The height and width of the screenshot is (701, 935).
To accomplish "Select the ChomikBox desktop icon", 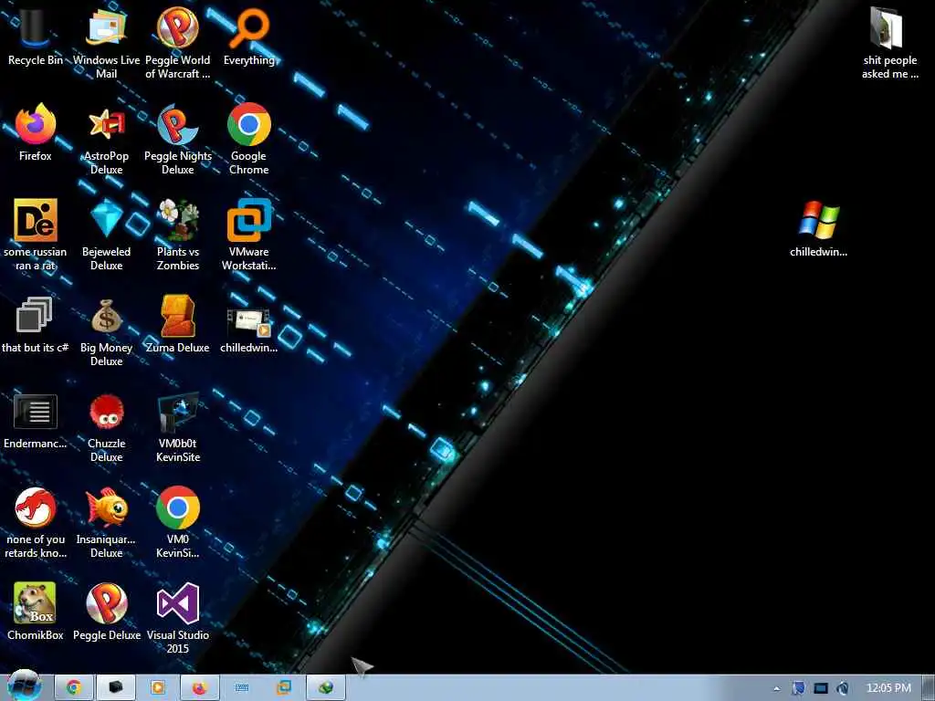I will tap(36, 612).
